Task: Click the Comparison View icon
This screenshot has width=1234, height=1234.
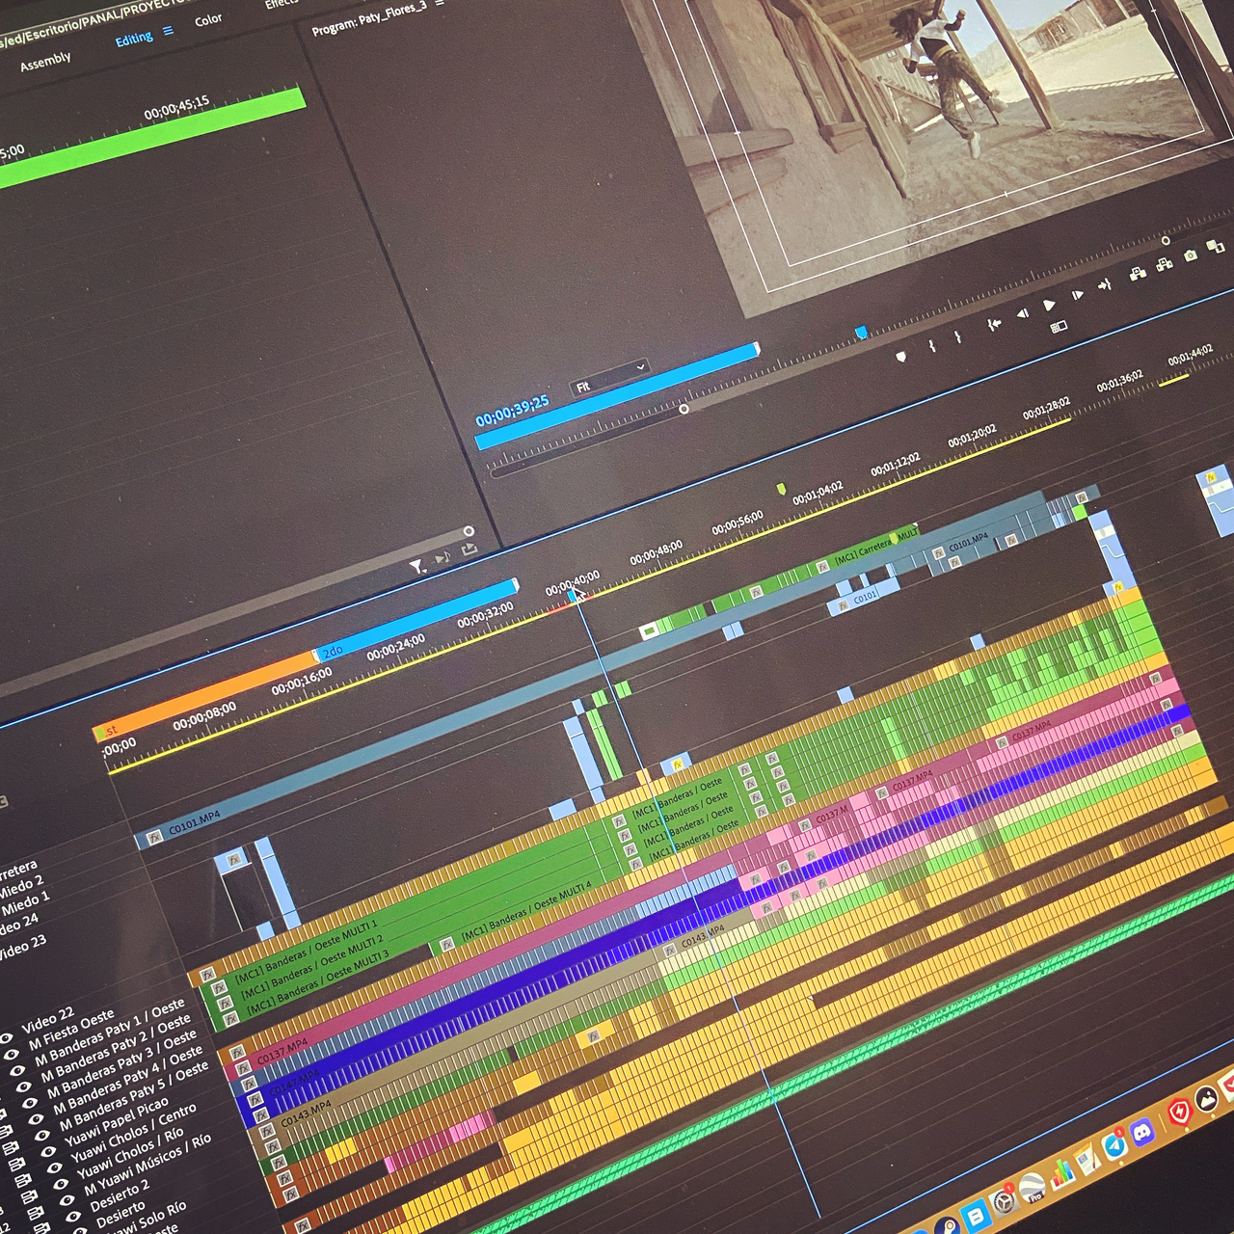Action: tap(1215, 248)
